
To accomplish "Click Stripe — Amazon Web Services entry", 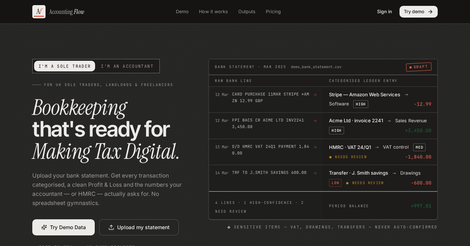I will pyautogui.click(x=365, y=94).
